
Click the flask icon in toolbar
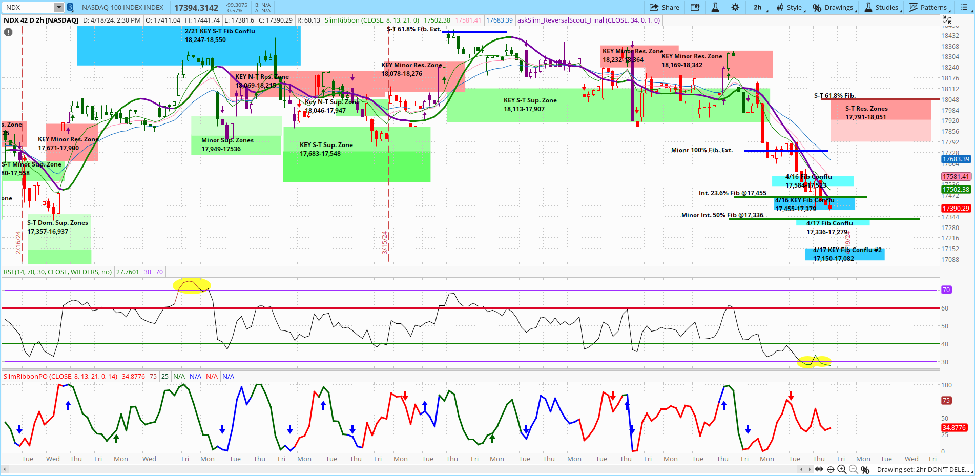715,7
